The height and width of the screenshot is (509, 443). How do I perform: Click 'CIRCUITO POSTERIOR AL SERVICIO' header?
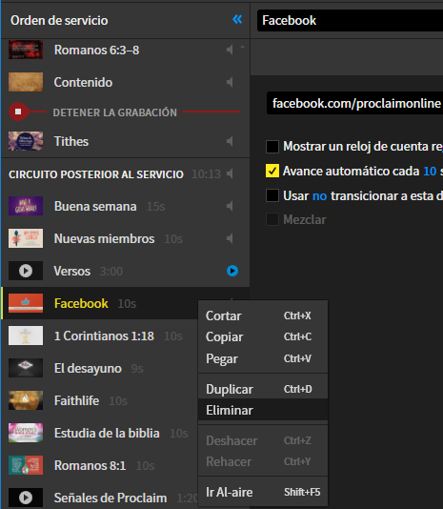(96, 174)
